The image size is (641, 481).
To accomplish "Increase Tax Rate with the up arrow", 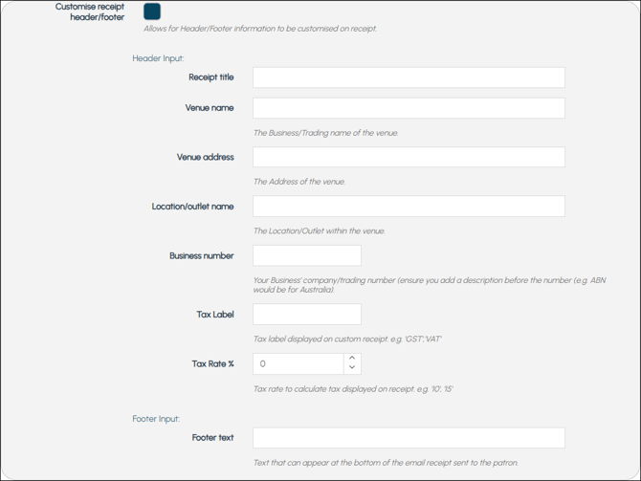I will (352, 359).
